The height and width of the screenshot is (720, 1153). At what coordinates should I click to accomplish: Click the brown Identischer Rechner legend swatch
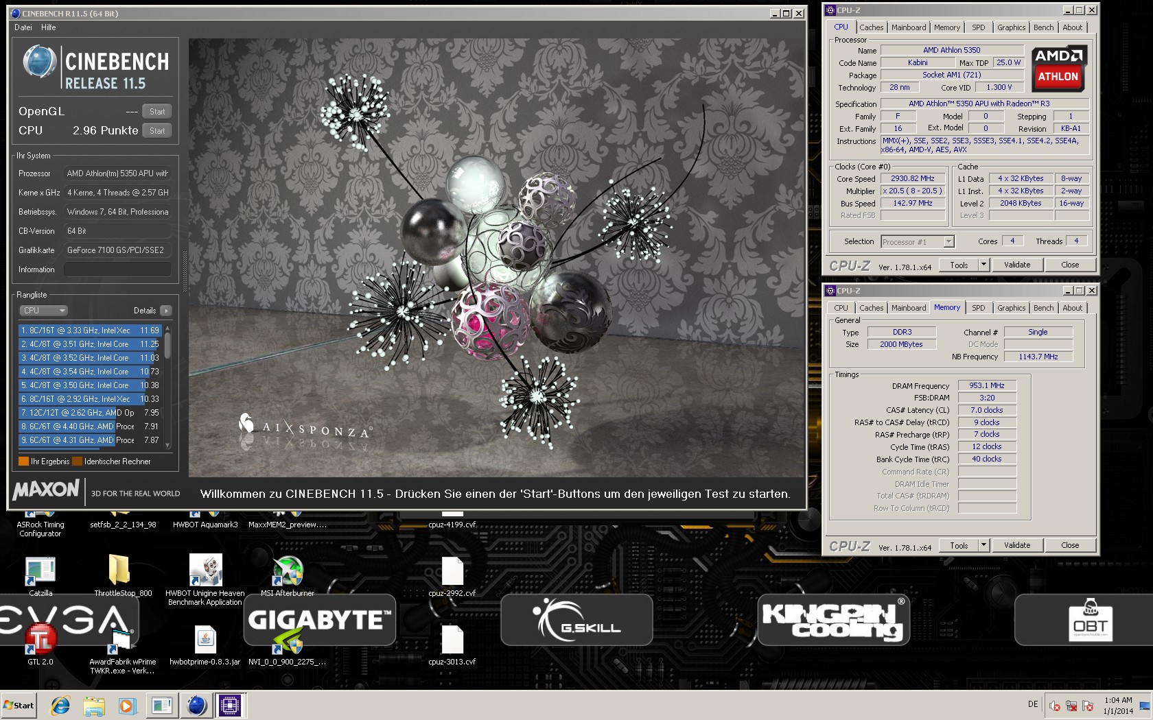(77, 461)
